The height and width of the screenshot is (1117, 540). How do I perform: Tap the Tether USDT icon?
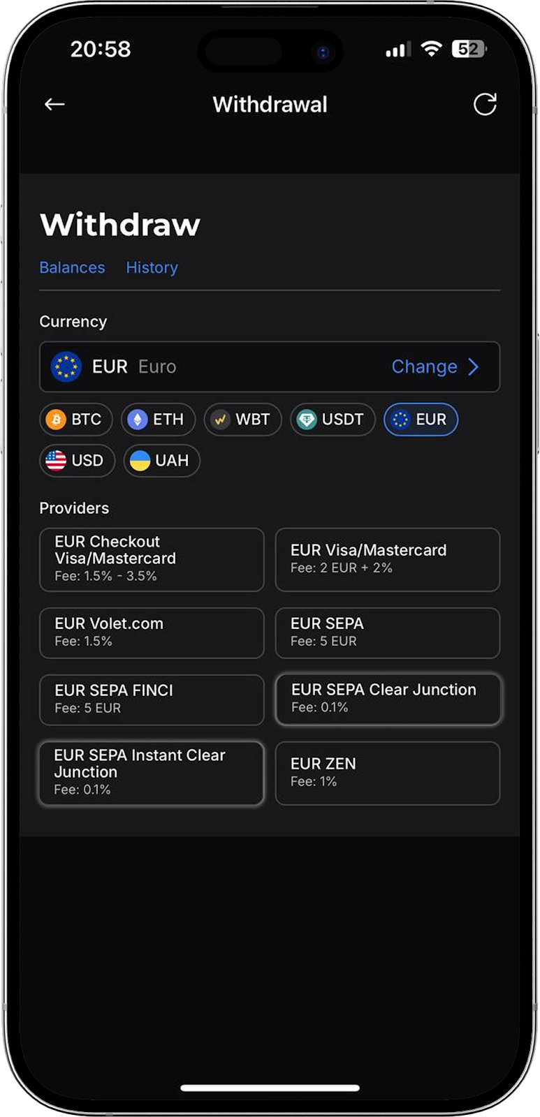click(x=307, y=420)
